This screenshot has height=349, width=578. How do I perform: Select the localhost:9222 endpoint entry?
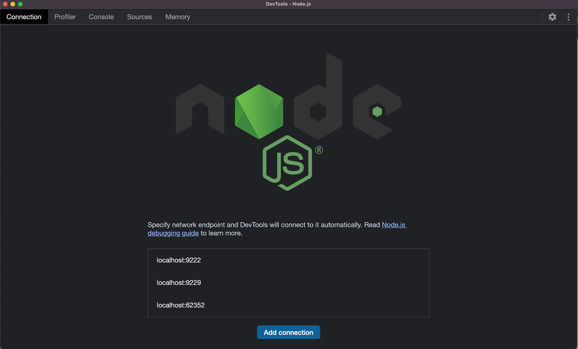coord(288,260)
